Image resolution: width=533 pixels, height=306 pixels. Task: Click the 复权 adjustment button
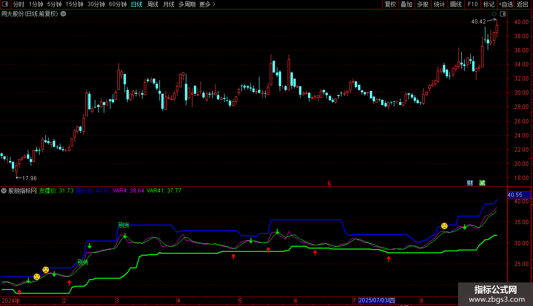[390, 4]
